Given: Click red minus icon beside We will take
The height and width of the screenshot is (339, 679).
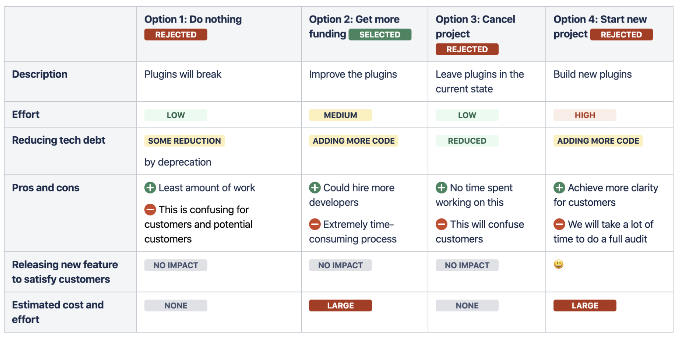Looking at the screenshot, I should click(x=559, y=224).
